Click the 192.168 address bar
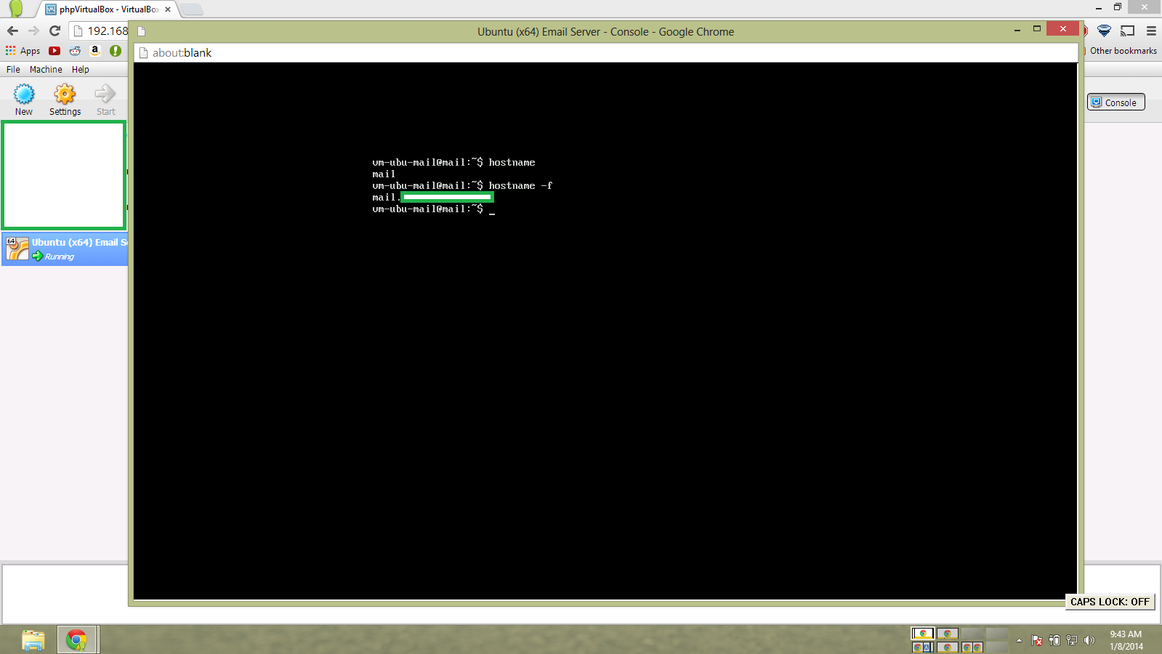Image resolution: width=1162 pixels, height=654 pixels. click(x=100, y=31)
